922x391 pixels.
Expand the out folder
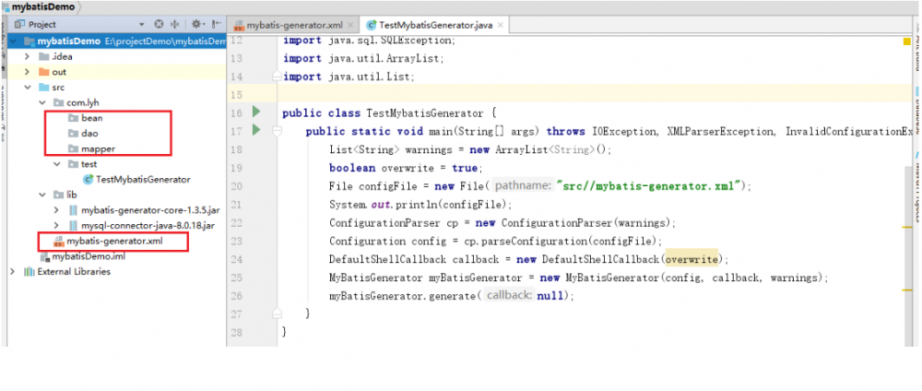27,72
